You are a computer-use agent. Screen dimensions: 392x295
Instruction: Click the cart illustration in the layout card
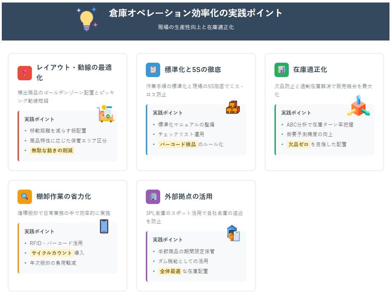point(105,114)
